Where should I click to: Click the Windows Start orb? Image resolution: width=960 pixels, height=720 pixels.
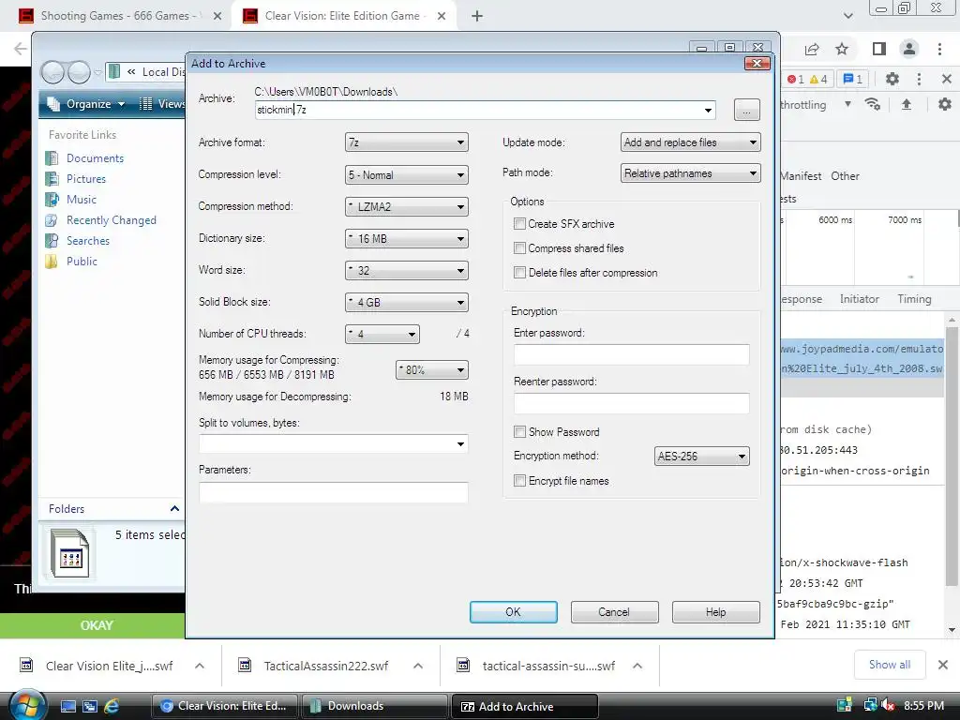coord(25,705)
